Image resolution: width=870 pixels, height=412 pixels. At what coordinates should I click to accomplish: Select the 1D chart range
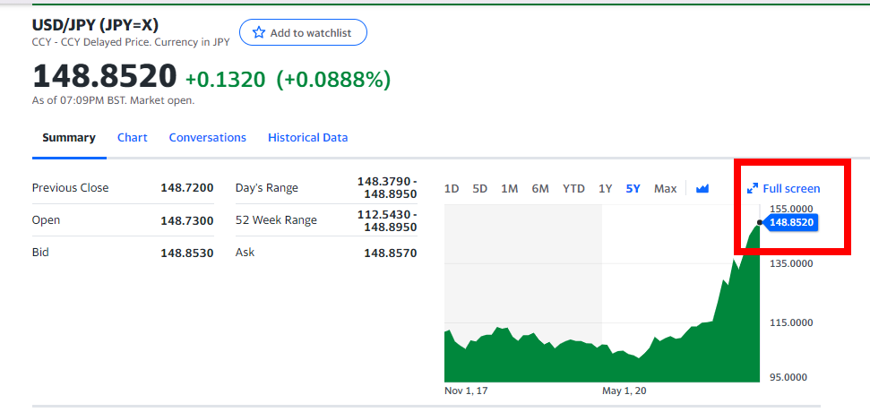pyautogui.click(x=452, y=188)
